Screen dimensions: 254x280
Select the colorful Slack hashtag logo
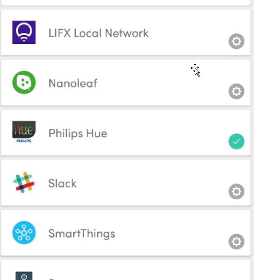click(x=24, y=182)
